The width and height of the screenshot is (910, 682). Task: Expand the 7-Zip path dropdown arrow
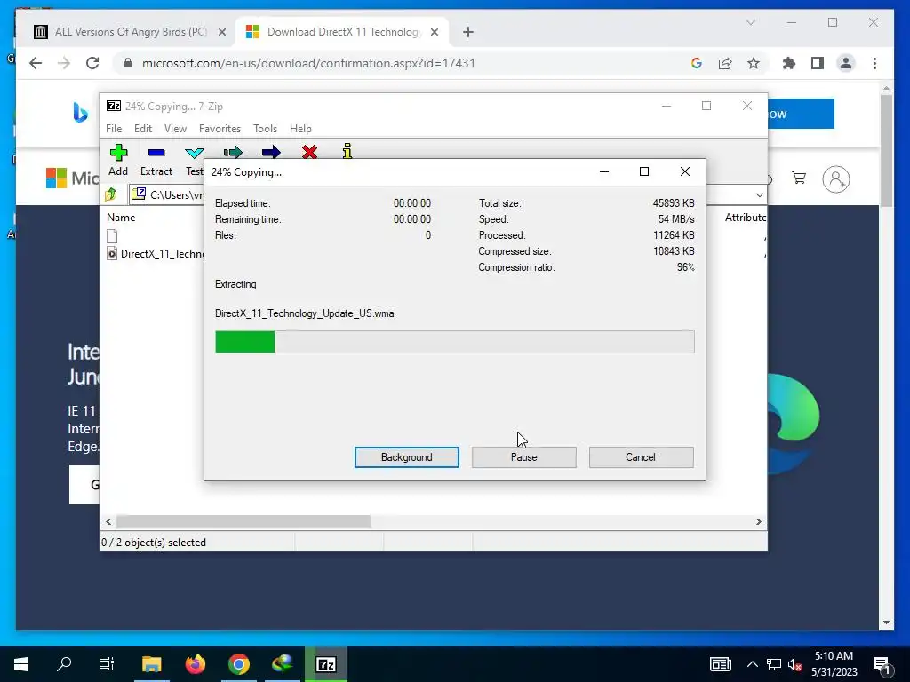[759, 194]
